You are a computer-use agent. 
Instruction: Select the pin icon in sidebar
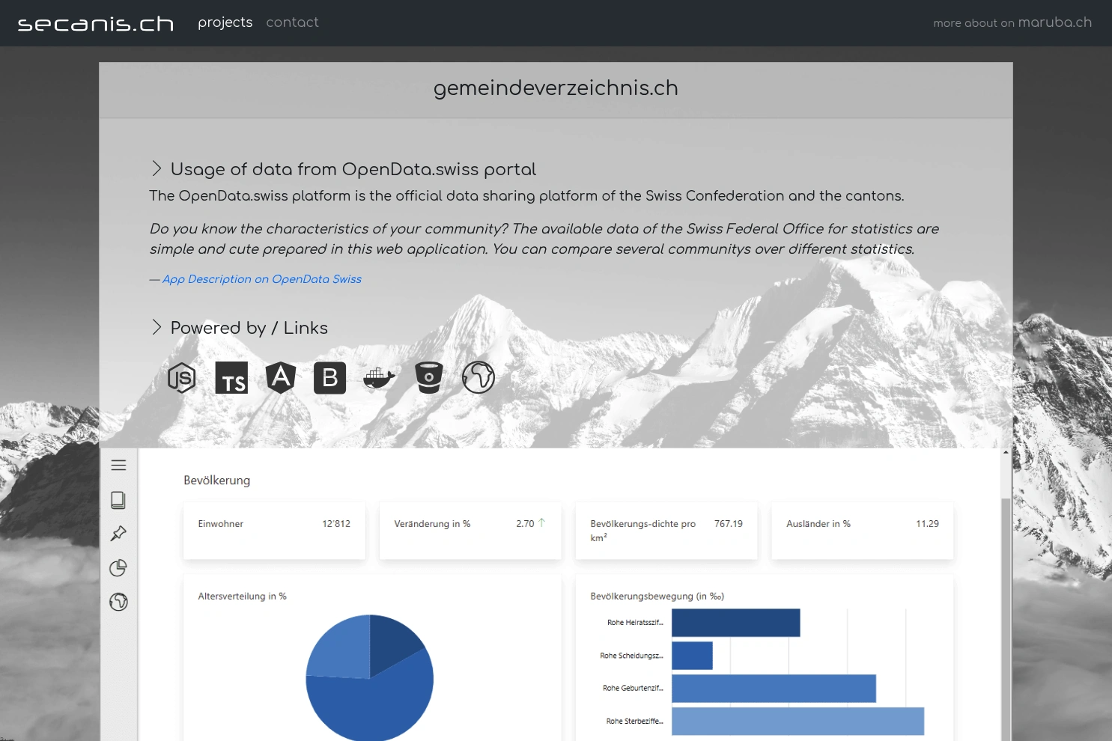(118, 534)
